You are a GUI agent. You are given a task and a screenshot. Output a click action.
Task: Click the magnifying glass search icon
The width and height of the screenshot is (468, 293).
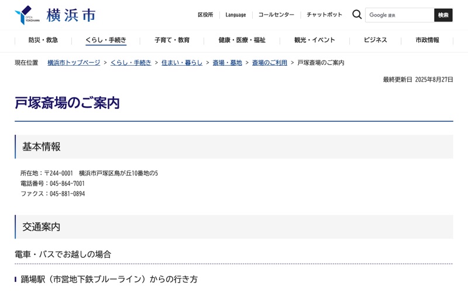[x=357, y=14]
